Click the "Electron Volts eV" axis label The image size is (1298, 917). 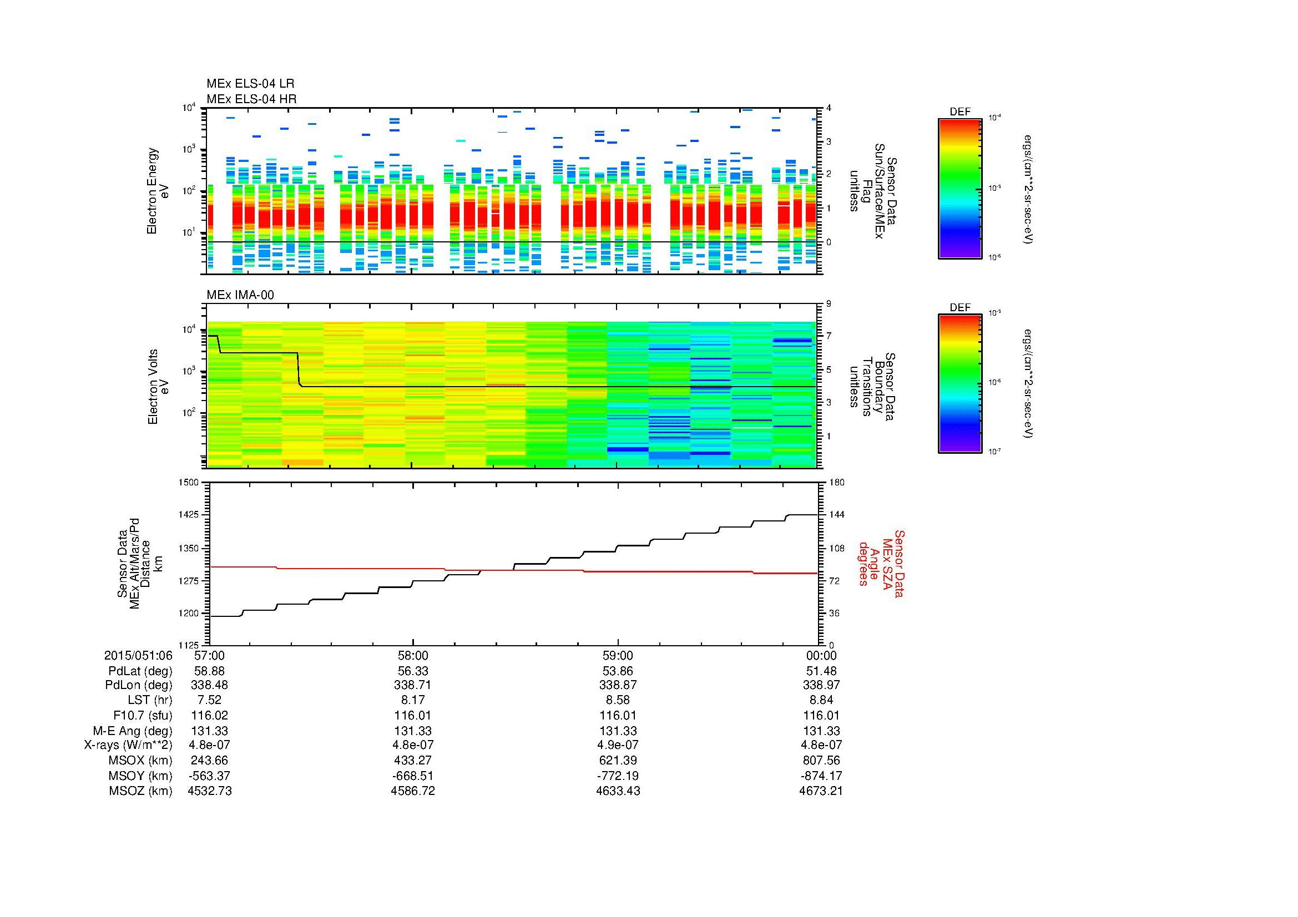point(158,387)
